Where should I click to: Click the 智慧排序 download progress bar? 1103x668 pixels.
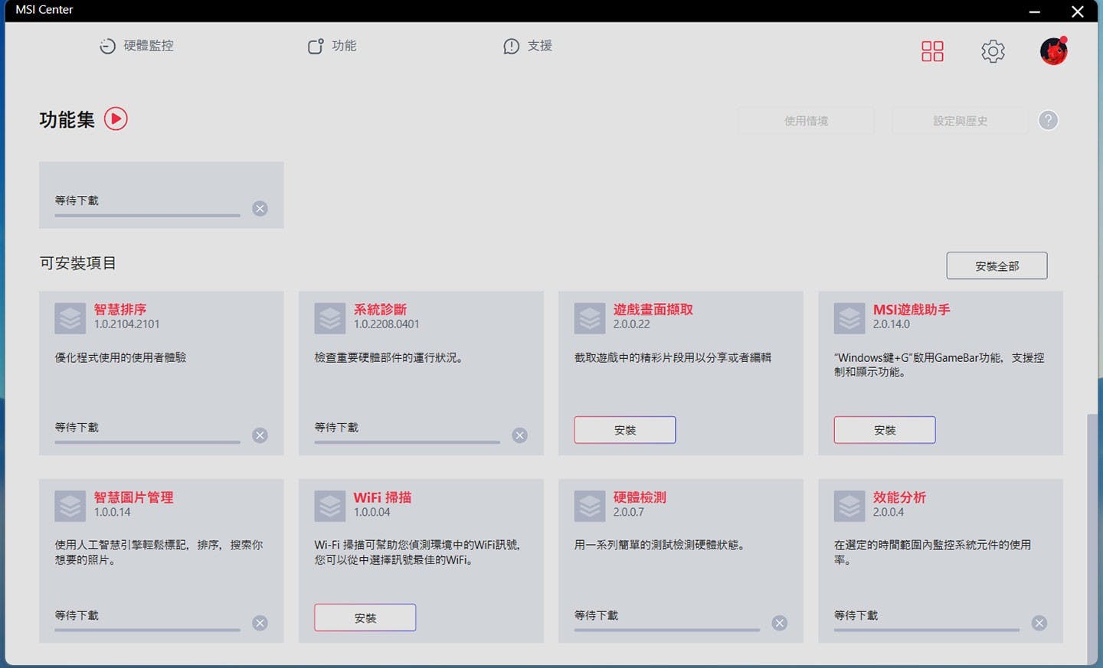click(147, 442)
